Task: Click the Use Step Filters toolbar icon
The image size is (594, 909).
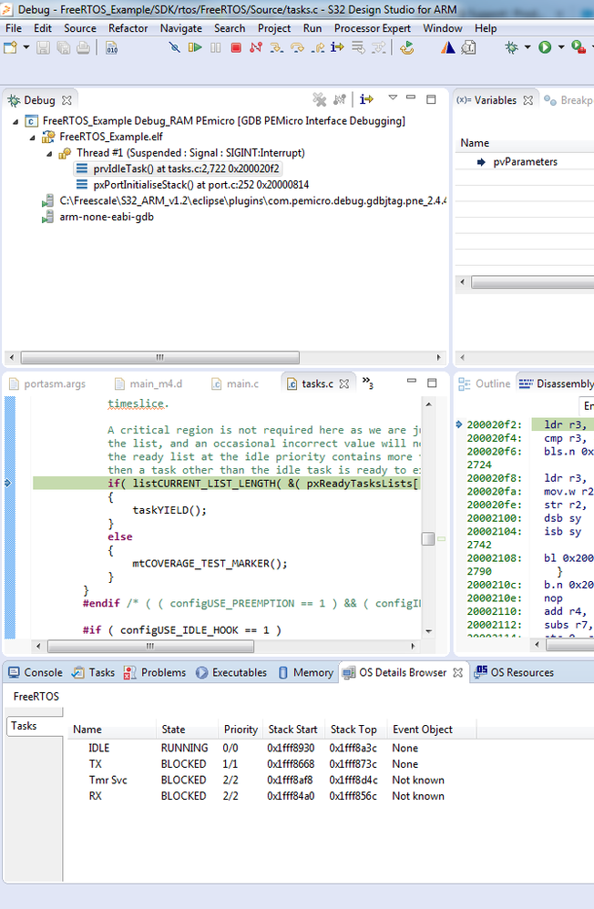Action: tap(378, 47)
